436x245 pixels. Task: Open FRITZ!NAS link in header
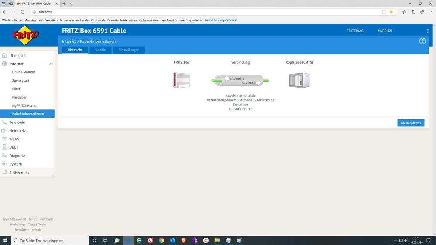pos(355,31)
